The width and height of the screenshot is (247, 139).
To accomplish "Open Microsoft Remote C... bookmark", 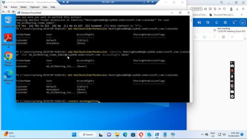I will [x=222, y=15].
